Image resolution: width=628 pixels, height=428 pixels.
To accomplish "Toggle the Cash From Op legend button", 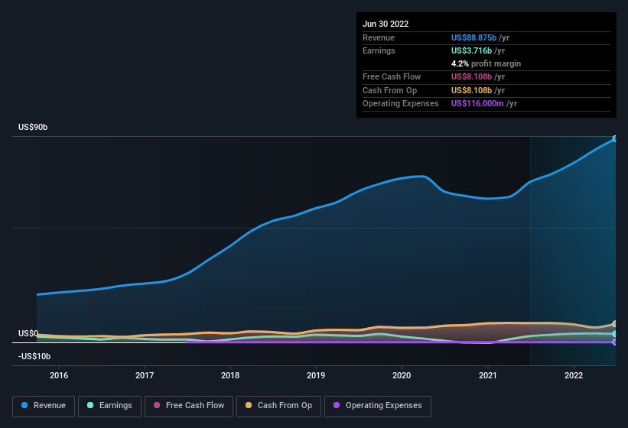I will coord(278,406).
